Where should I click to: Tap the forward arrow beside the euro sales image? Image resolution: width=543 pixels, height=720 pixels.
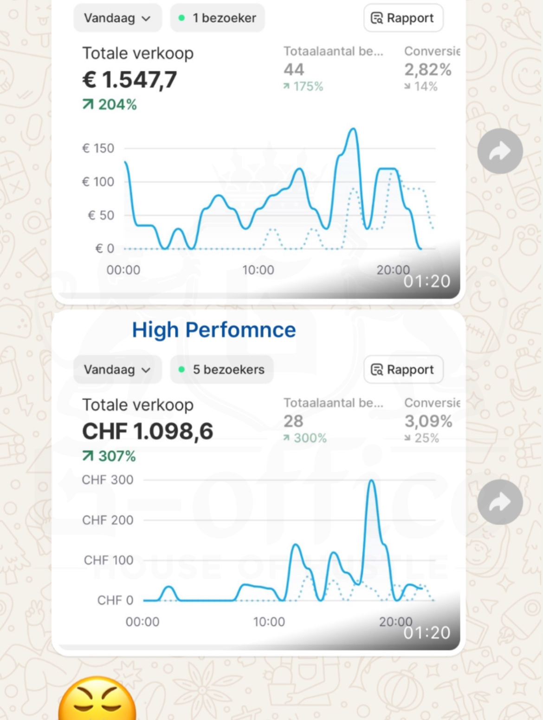tap(500, 151)
